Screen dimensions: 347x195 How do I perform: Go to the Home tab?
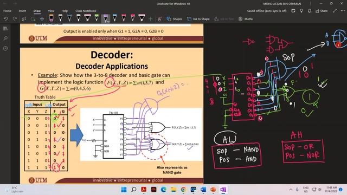click(x=7, y=11)
